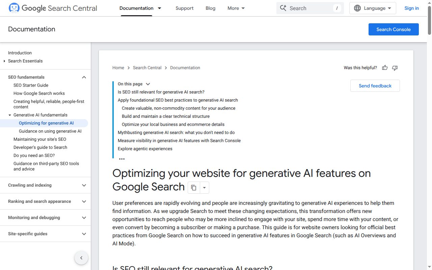Screen dimensions: 432x270
Task: Focus the Search input field
Action: click(x=310, y=8)
